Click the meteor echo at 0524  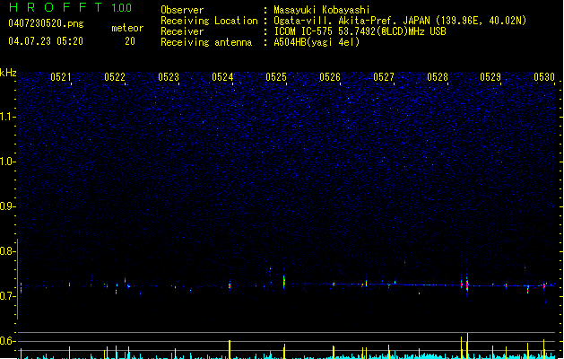[230, 286]
